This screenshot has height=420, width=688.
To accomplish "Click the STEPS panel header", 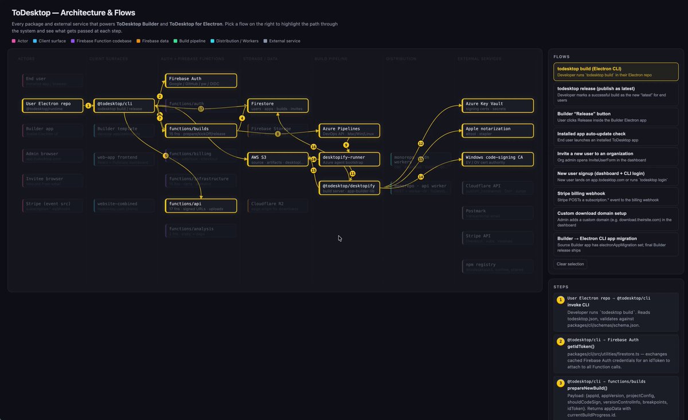I will pos(561,286).
